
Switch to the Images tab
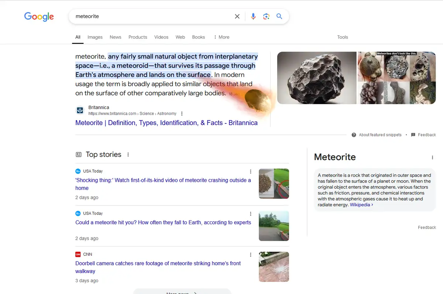(x=95, y=37)
